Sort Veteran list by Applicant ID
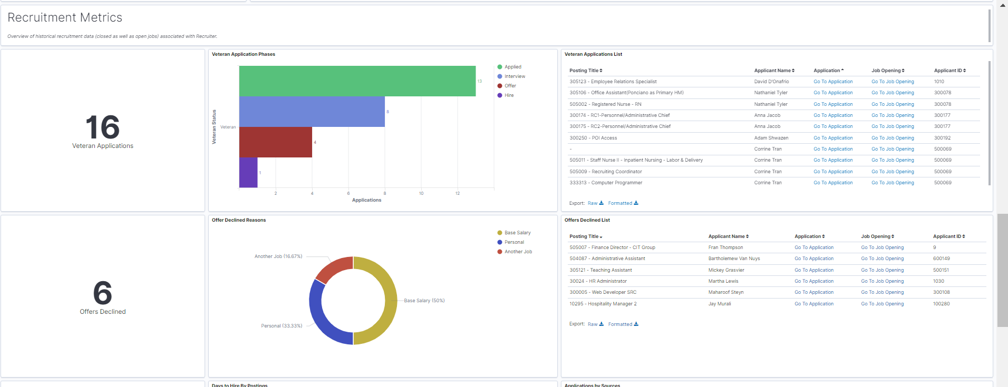Viewport: 1008px width, 387px height. [949, 71]
